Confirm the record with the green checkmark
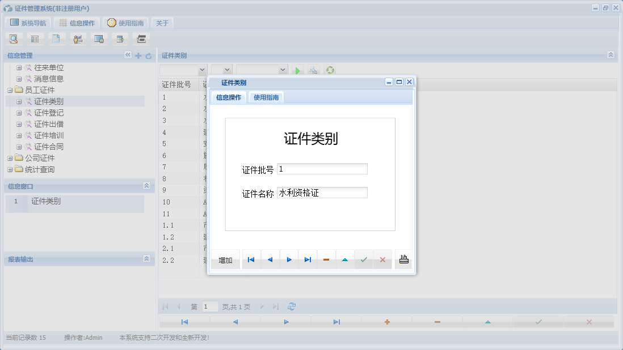 [x=364, y=259]
